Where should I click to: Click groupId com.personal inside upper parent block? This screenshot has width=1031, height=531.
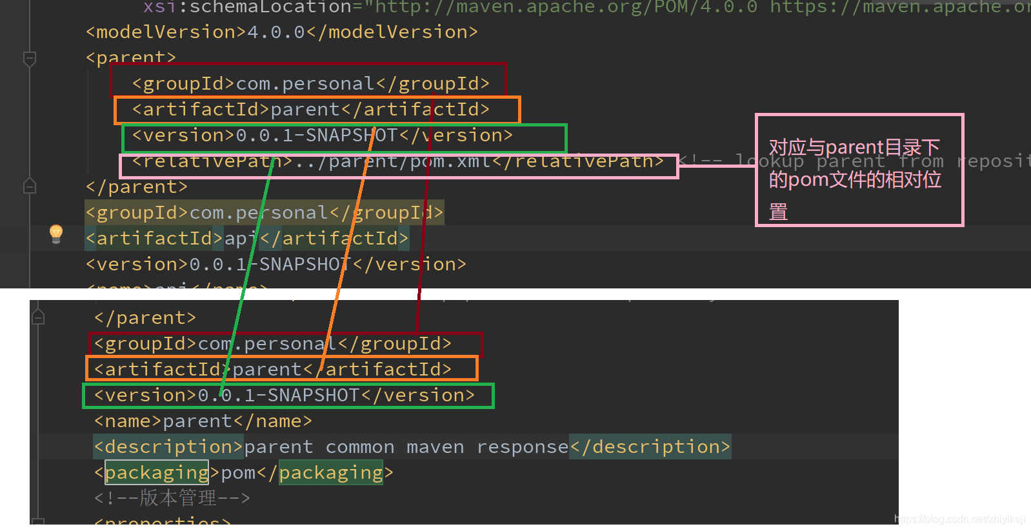pyautogui.click(x=311, y=84)
